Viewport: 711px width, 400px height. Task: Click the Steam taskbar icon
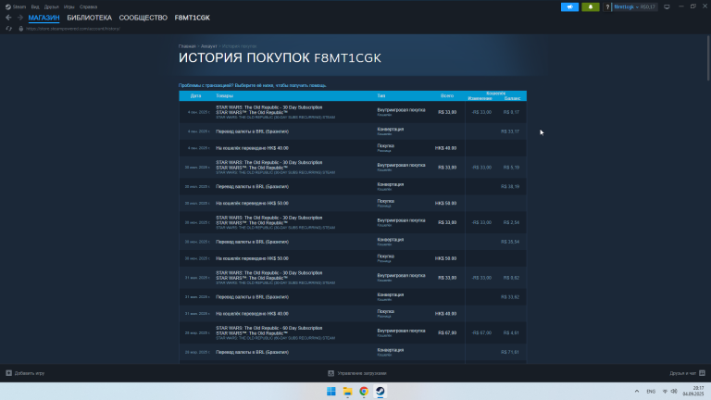pyautogui.click(x=380, y=392)
